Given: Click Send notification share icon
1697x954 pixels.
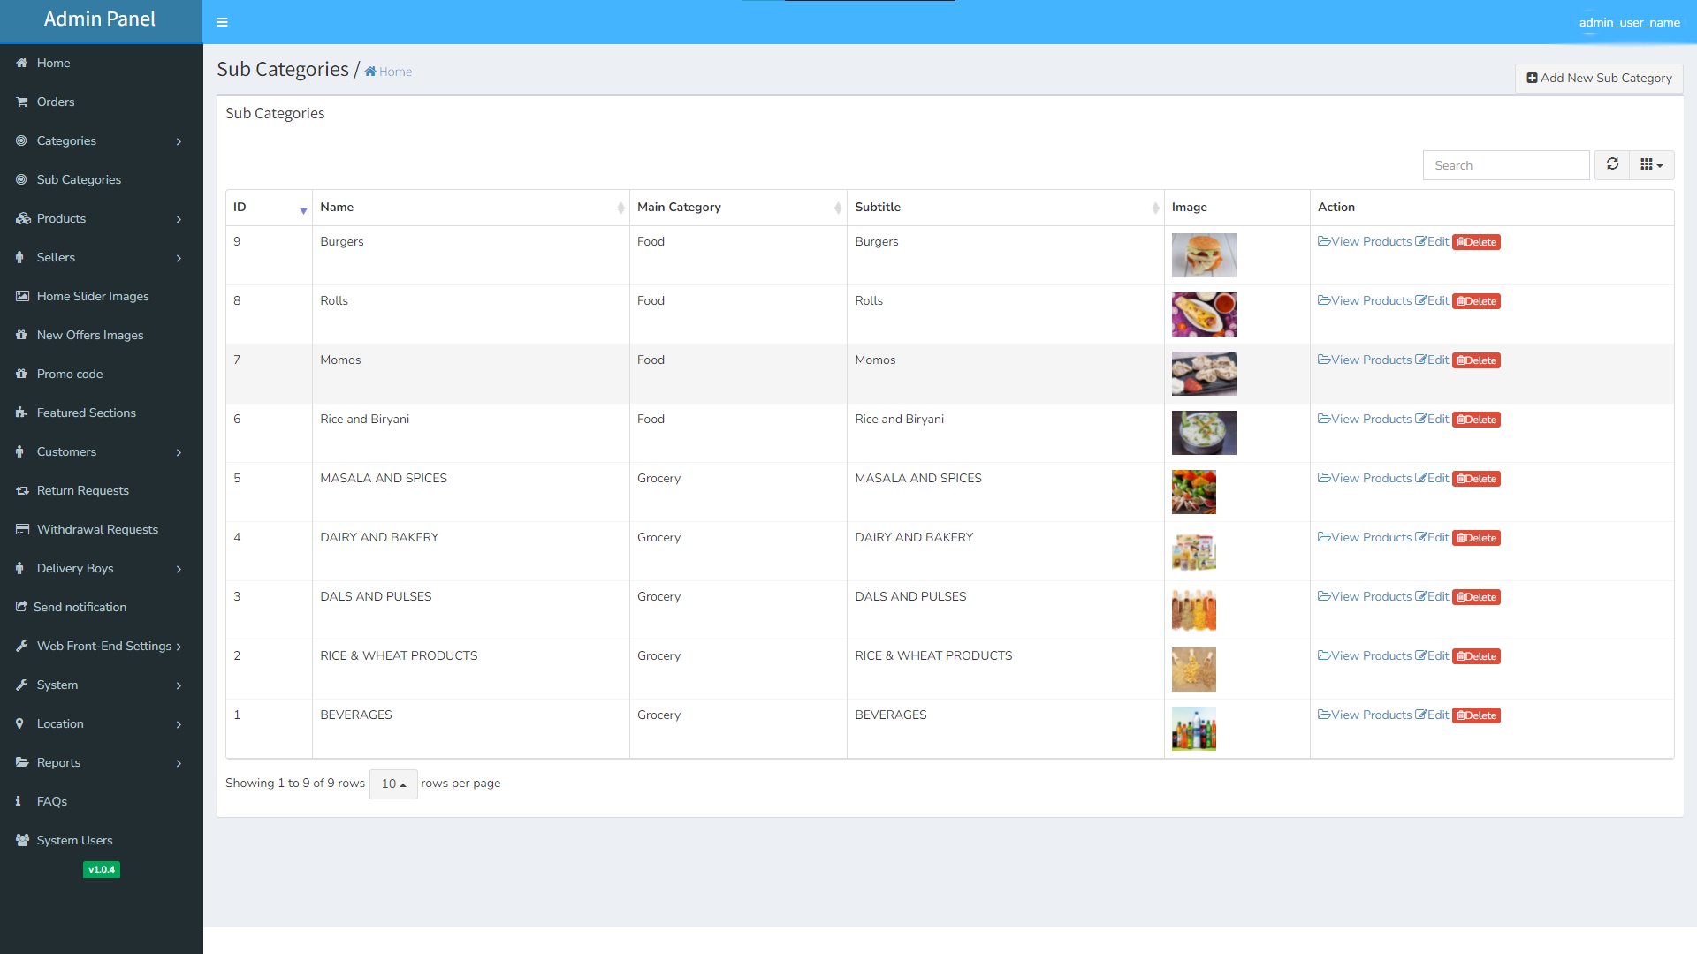Looking at the screenshot, I should pyautogui.click(x=21, y=607).
